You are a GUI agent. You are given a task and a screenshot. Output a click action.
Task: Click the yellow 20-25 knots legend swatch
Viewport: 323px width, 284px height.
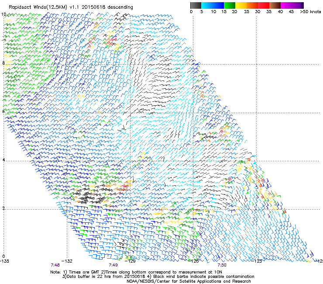(x=241, y=5)
